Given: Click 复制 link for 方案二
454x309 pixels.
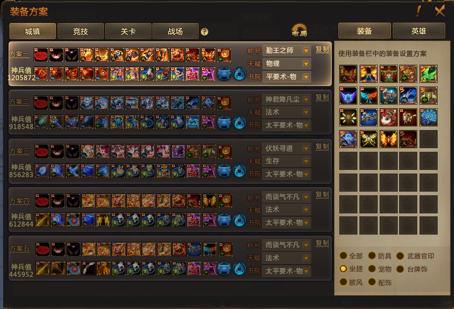Looking at the screenshot, I should coord(322,97).
